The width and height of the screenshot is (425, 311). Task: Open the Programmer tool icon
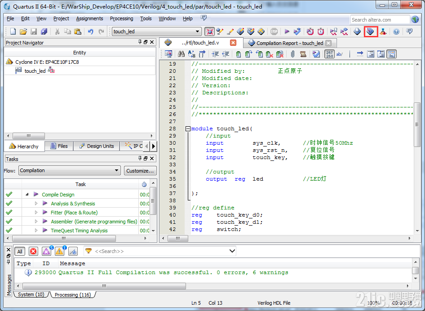[x=371, y=31]
